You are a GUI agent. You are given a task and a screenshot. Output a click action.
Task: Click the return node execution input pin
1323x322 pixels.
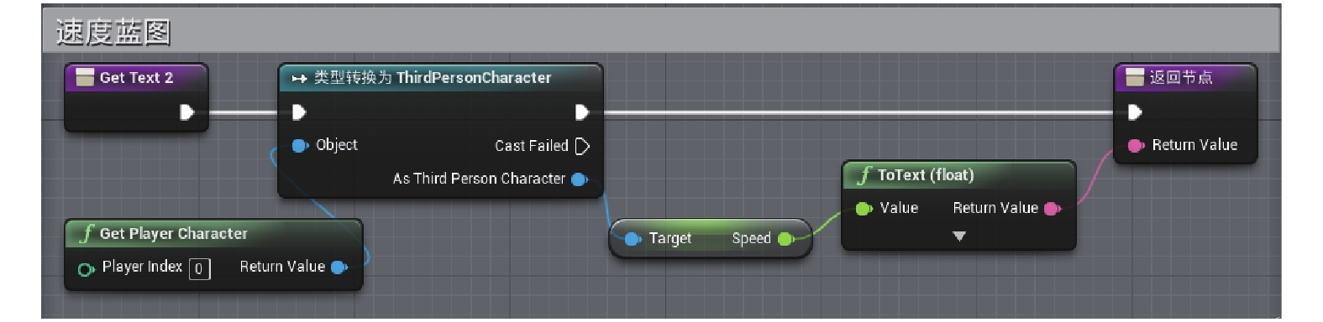click(1135, 112)
